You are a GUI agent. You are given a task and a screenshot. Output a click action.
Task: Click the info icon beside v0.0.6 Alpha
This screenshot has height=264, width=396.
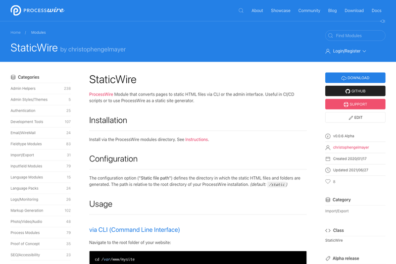(328, 136)
